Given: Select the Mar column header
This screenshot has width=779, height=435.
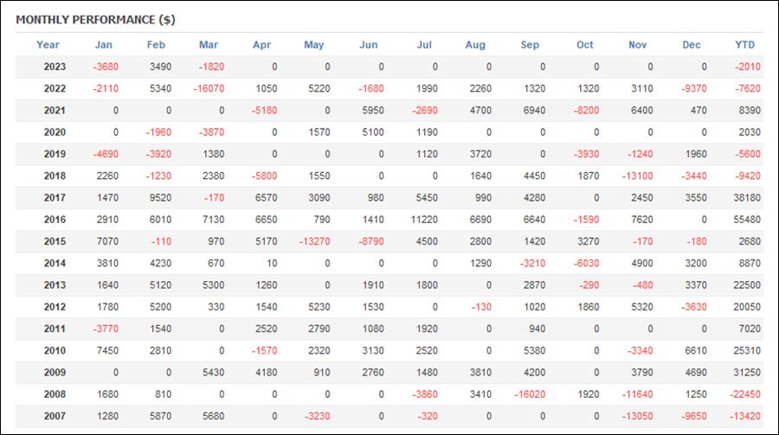Looking at the screenshot, I should click(x=208, y=45).
